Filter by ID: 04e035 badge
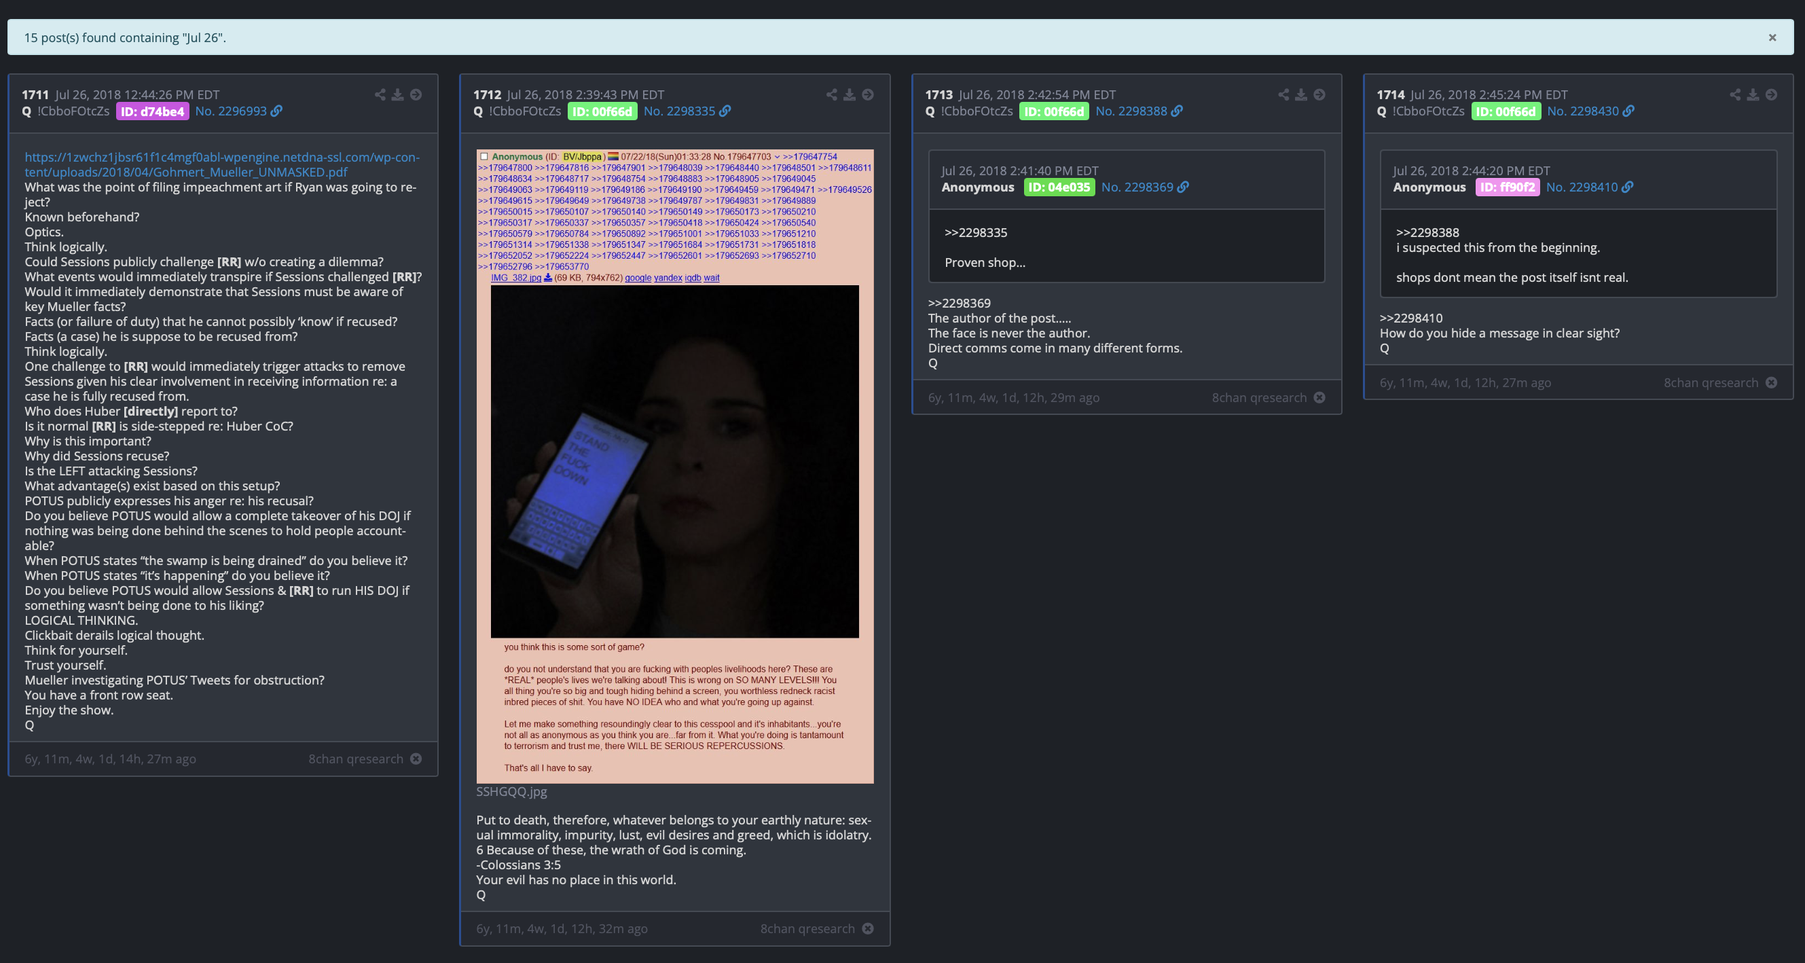1805x963 pixels. coord(1059,187)
